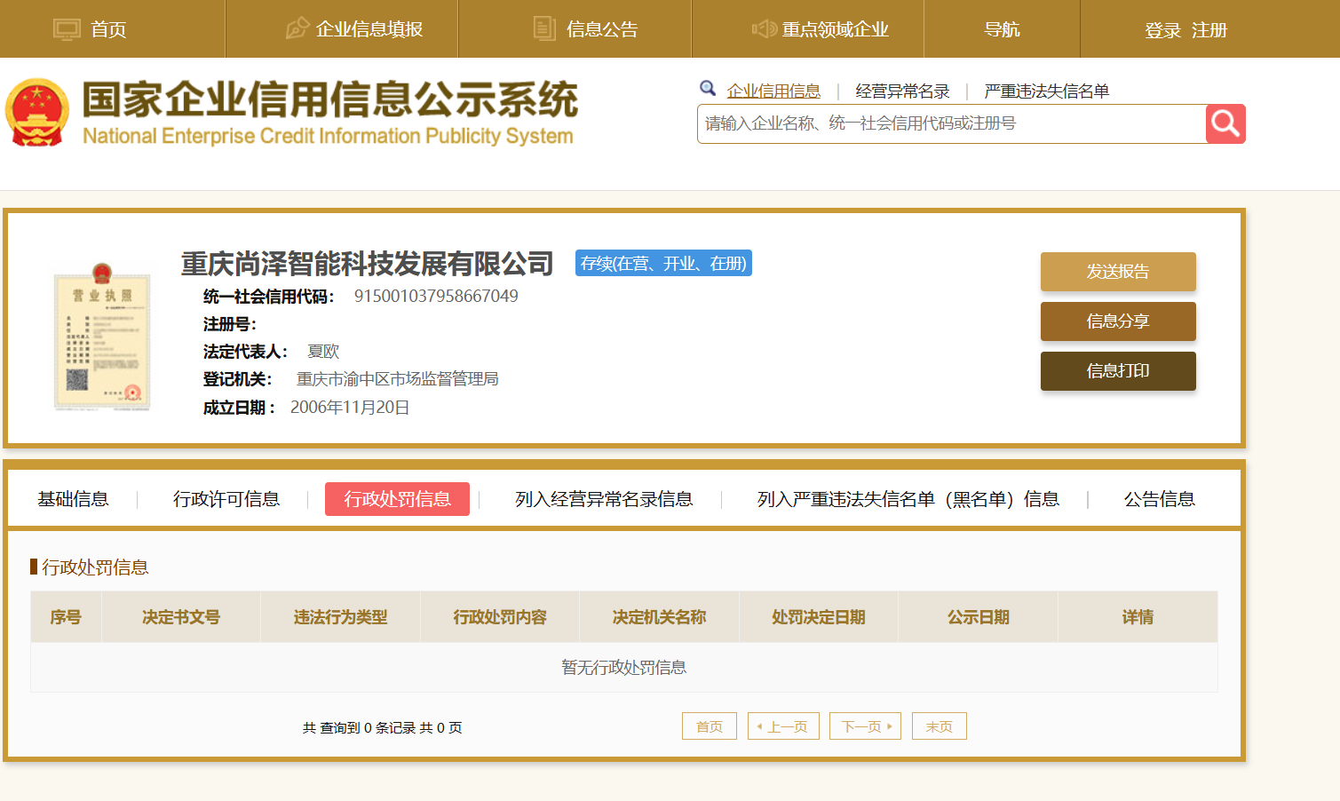The image size is (1340, 801).
Task: Click credit code 915001037958667049
Action: click(x=436, y=296)
